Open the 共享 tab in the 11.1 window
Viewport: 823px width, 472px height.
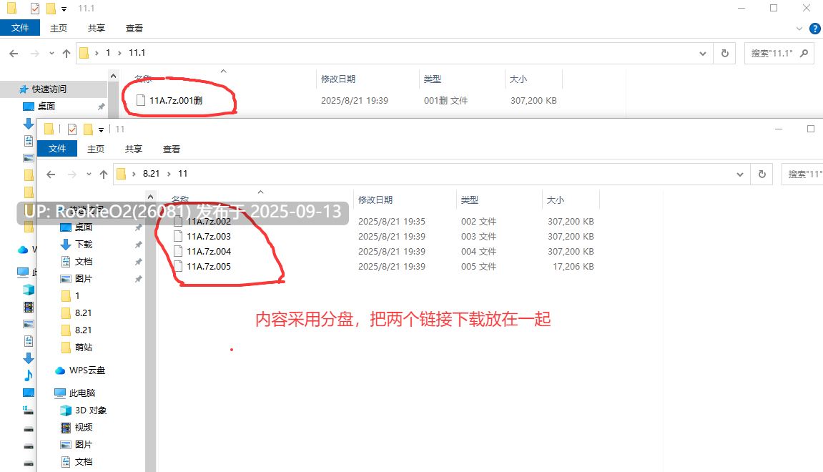pos(96,29)
